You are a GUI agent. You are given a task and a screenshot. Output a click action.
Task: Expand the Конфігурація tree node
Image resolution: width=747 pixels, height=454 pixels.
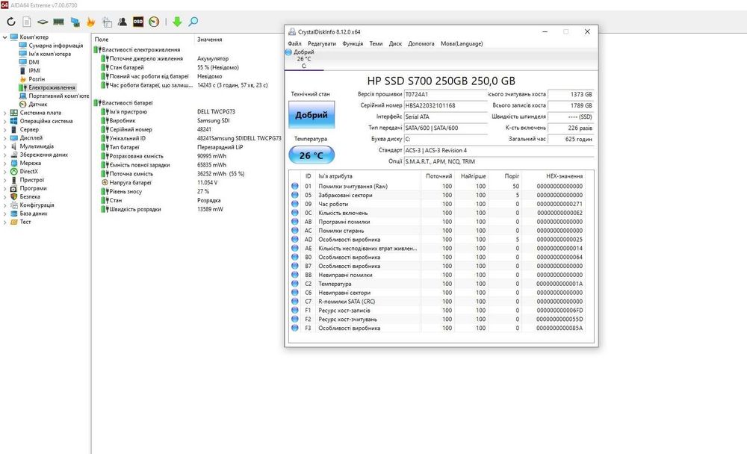click(x=4, y=205)
